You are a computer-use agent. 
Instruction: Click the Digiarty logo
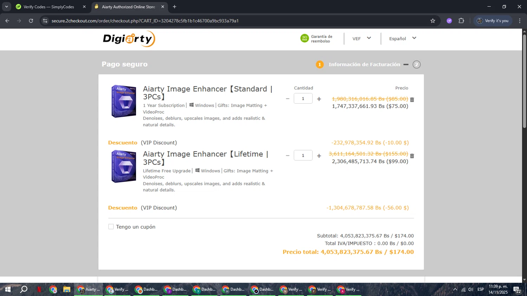[129, 39]
